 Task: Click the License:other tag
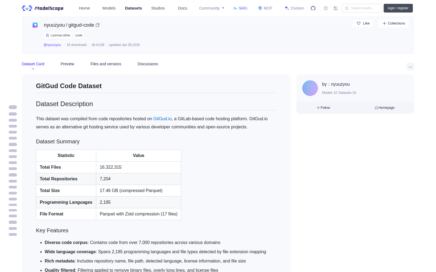58,35
